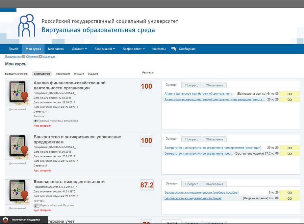
Task: Select the завершенные list filter
Action: point(42,74)
